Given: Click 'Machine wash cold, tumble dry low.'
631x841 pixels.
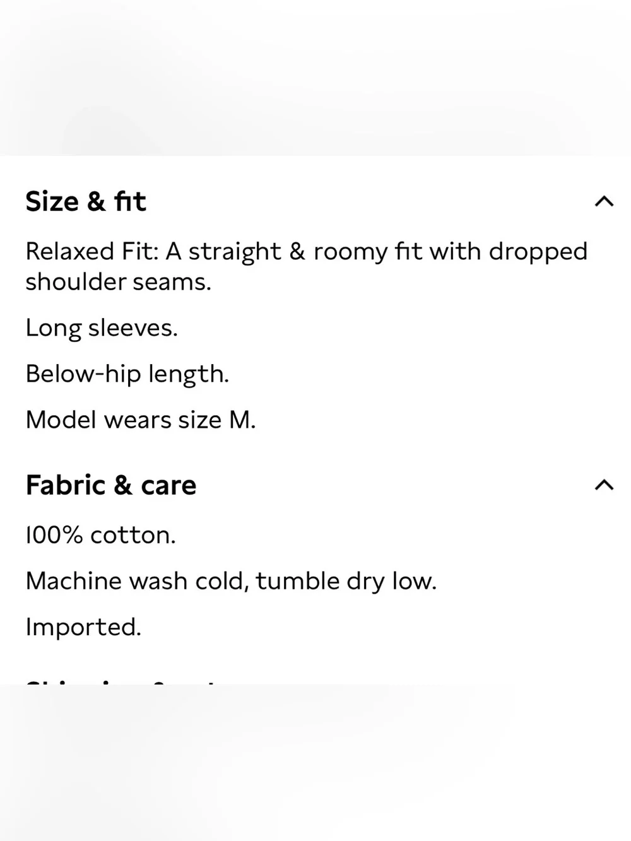Looking at the screenshot, I should 231,581.
